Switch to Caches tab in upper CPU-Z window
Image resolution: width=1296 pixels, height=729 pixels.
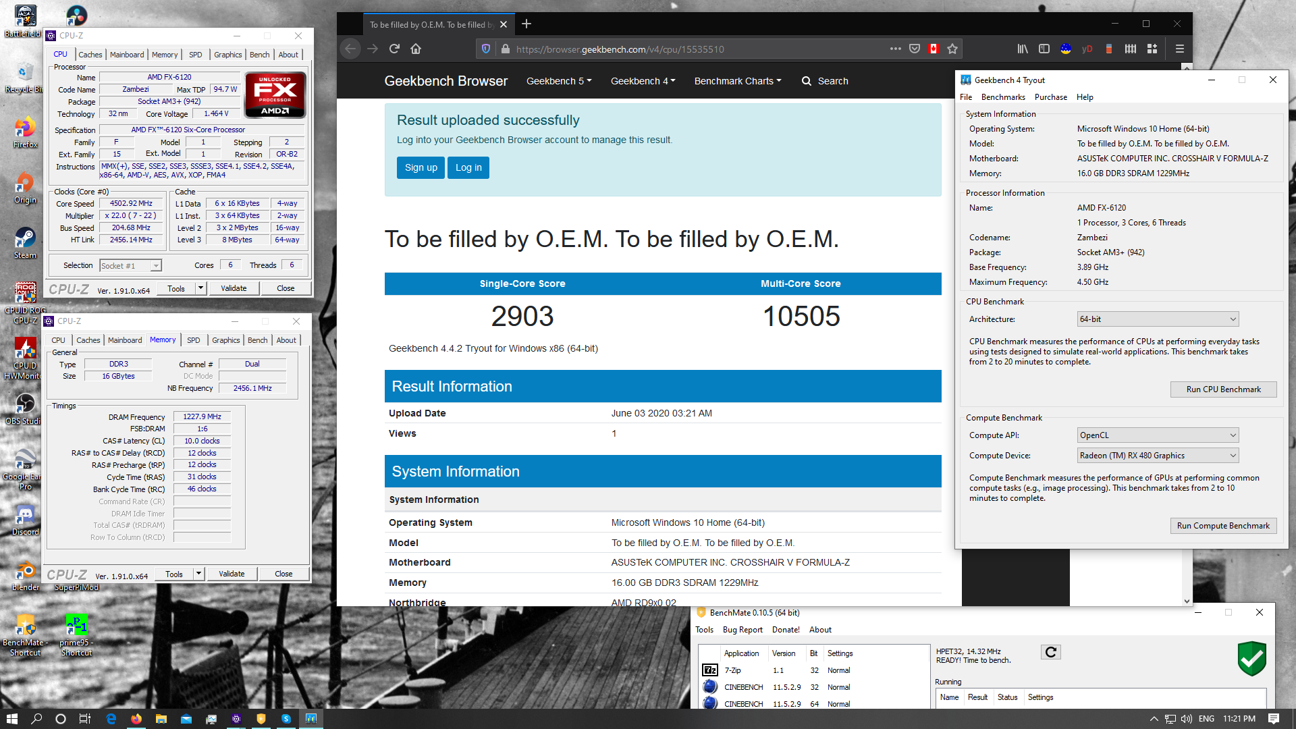[90, 55]
